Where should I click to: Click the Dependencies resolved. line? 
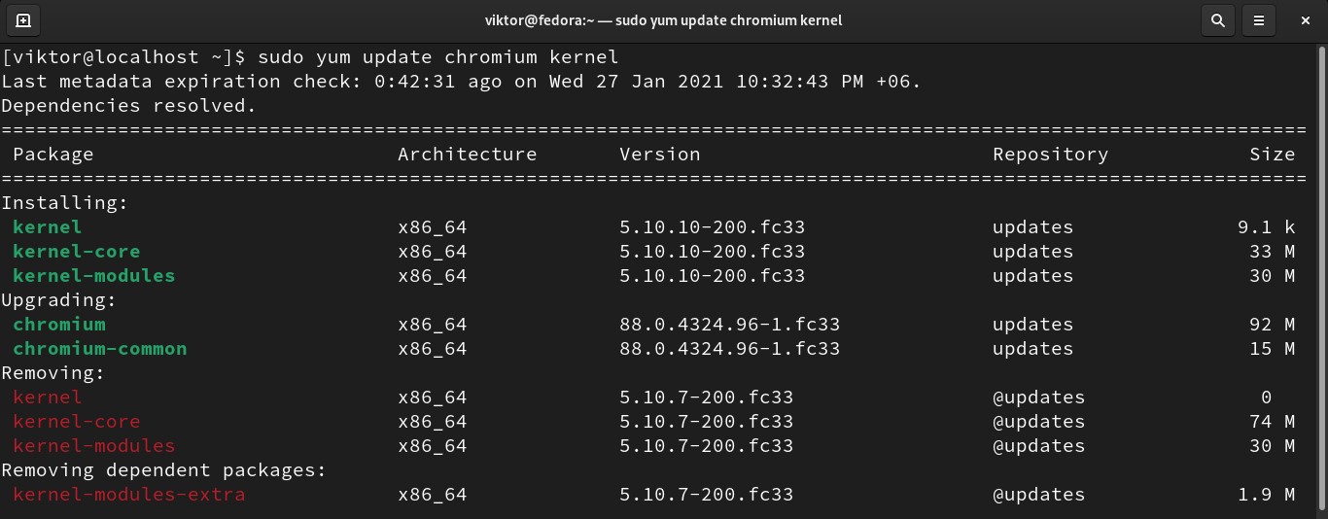coord(128,106)
